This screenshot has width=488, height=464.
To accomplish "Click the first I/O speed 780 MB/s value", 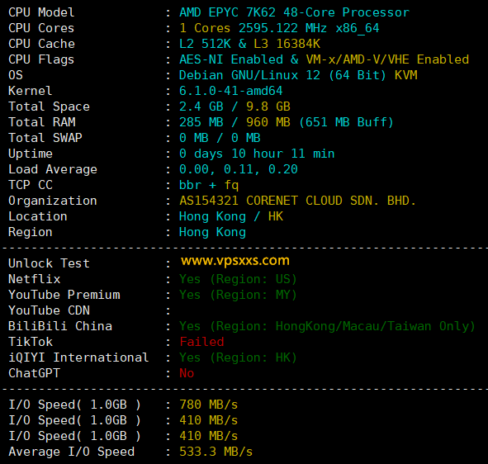I will click(x=209, y=405).
